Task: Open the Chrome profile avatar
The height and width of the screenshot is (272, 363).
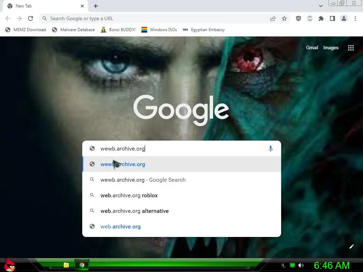Action: (344, 18)
